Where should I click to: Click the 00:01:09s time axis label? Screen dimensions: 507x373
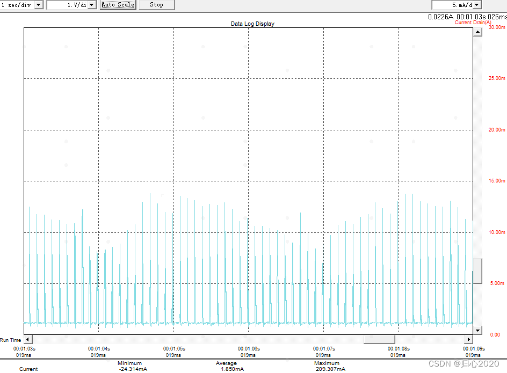[474, 349]
